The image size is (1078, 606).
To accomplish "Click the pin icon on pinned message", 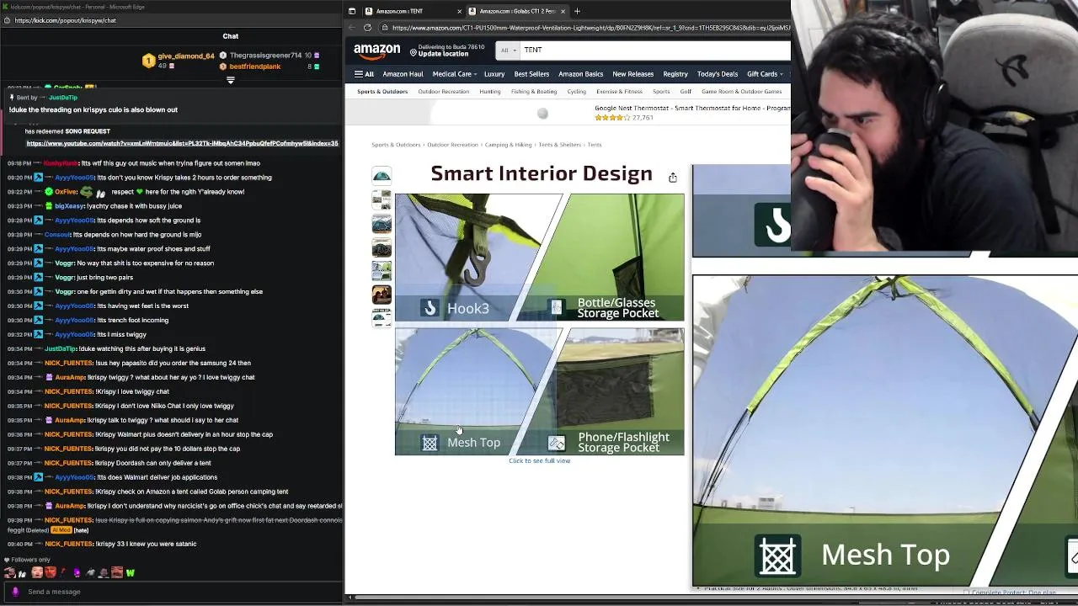I will [x=12, y=98].
